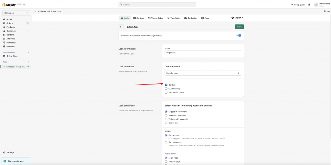331x165 pixels.
Task: Click the pin icon in app title bar
Action: click(x=325, y=11)
